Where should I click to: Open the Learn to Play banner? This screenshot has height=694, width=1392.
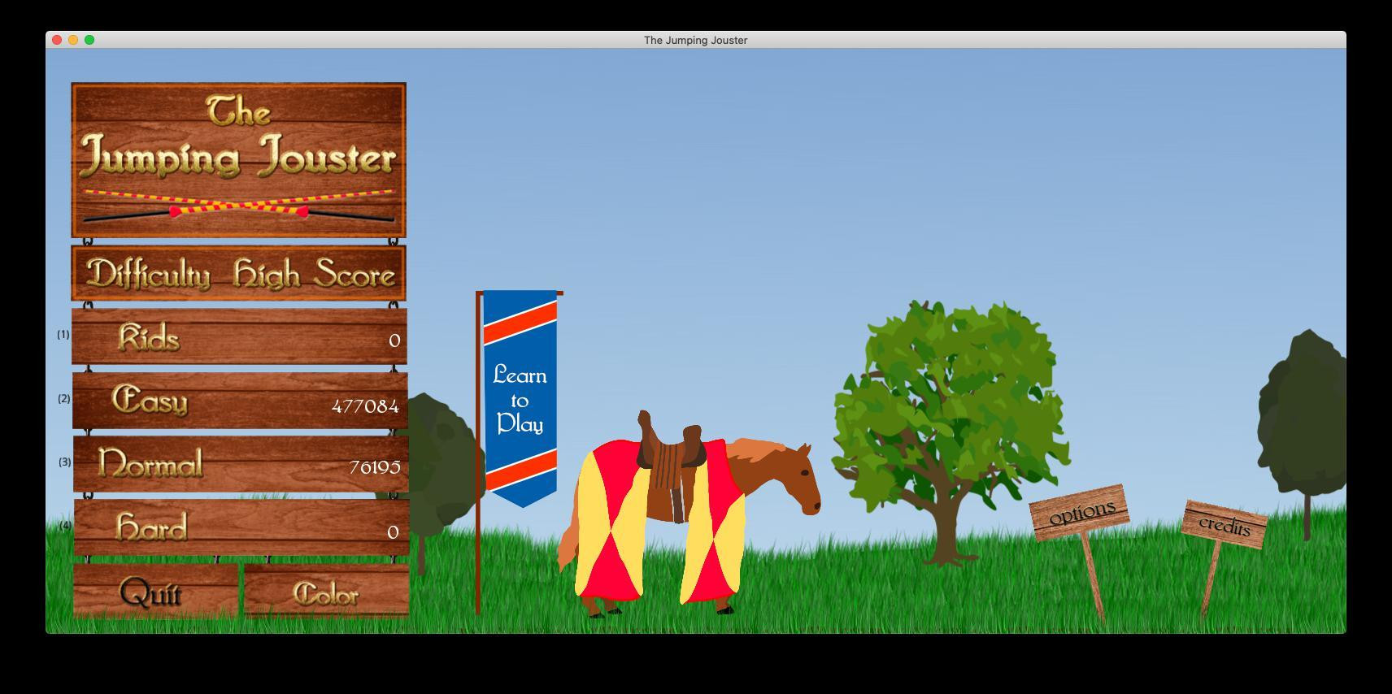pos(520,398)
